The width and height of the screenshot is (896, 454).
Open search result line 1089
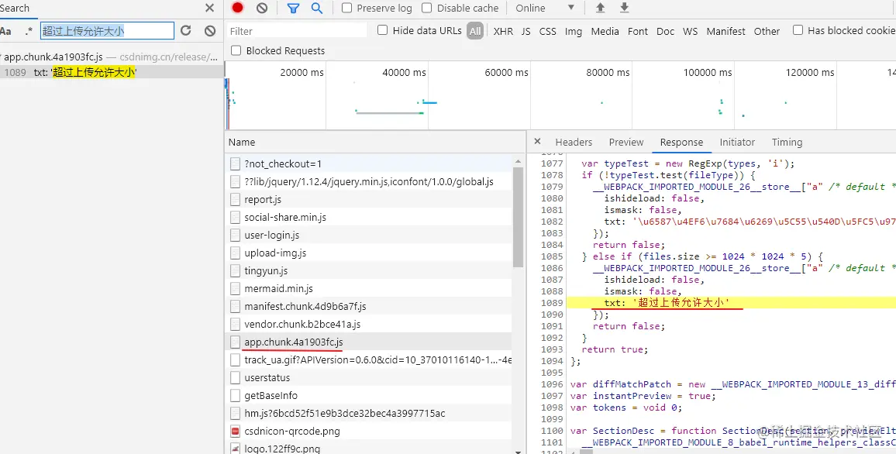112,72
